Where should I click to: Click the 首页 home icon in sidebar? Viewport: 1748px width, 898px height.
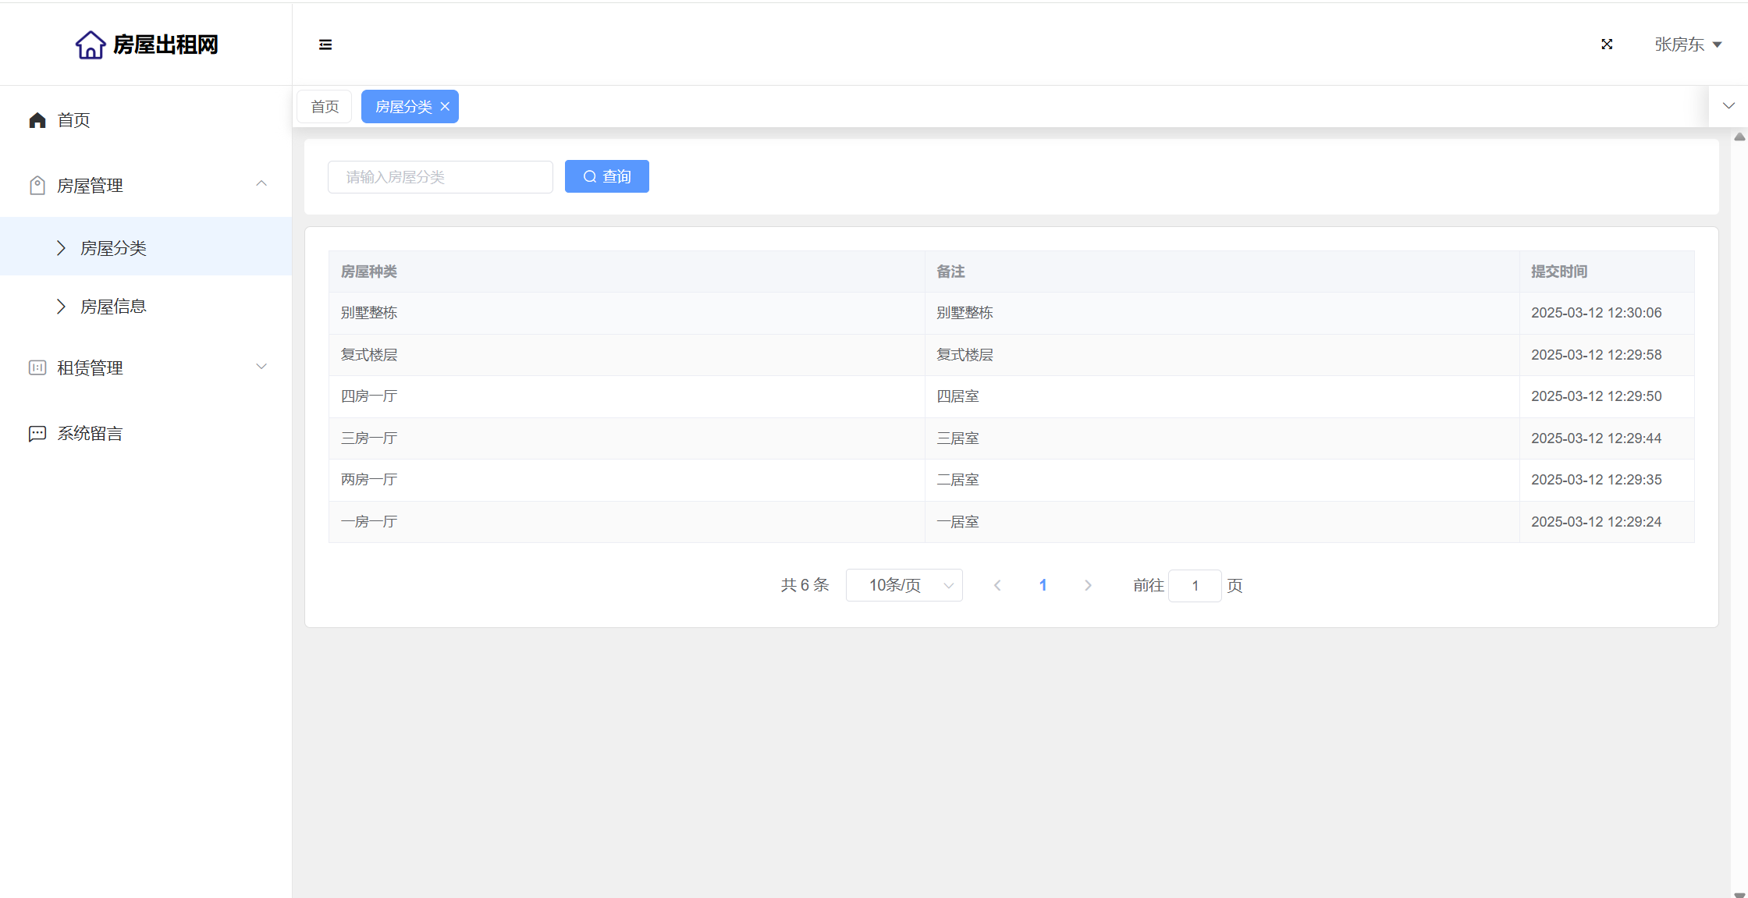click(x=37, y=120)
